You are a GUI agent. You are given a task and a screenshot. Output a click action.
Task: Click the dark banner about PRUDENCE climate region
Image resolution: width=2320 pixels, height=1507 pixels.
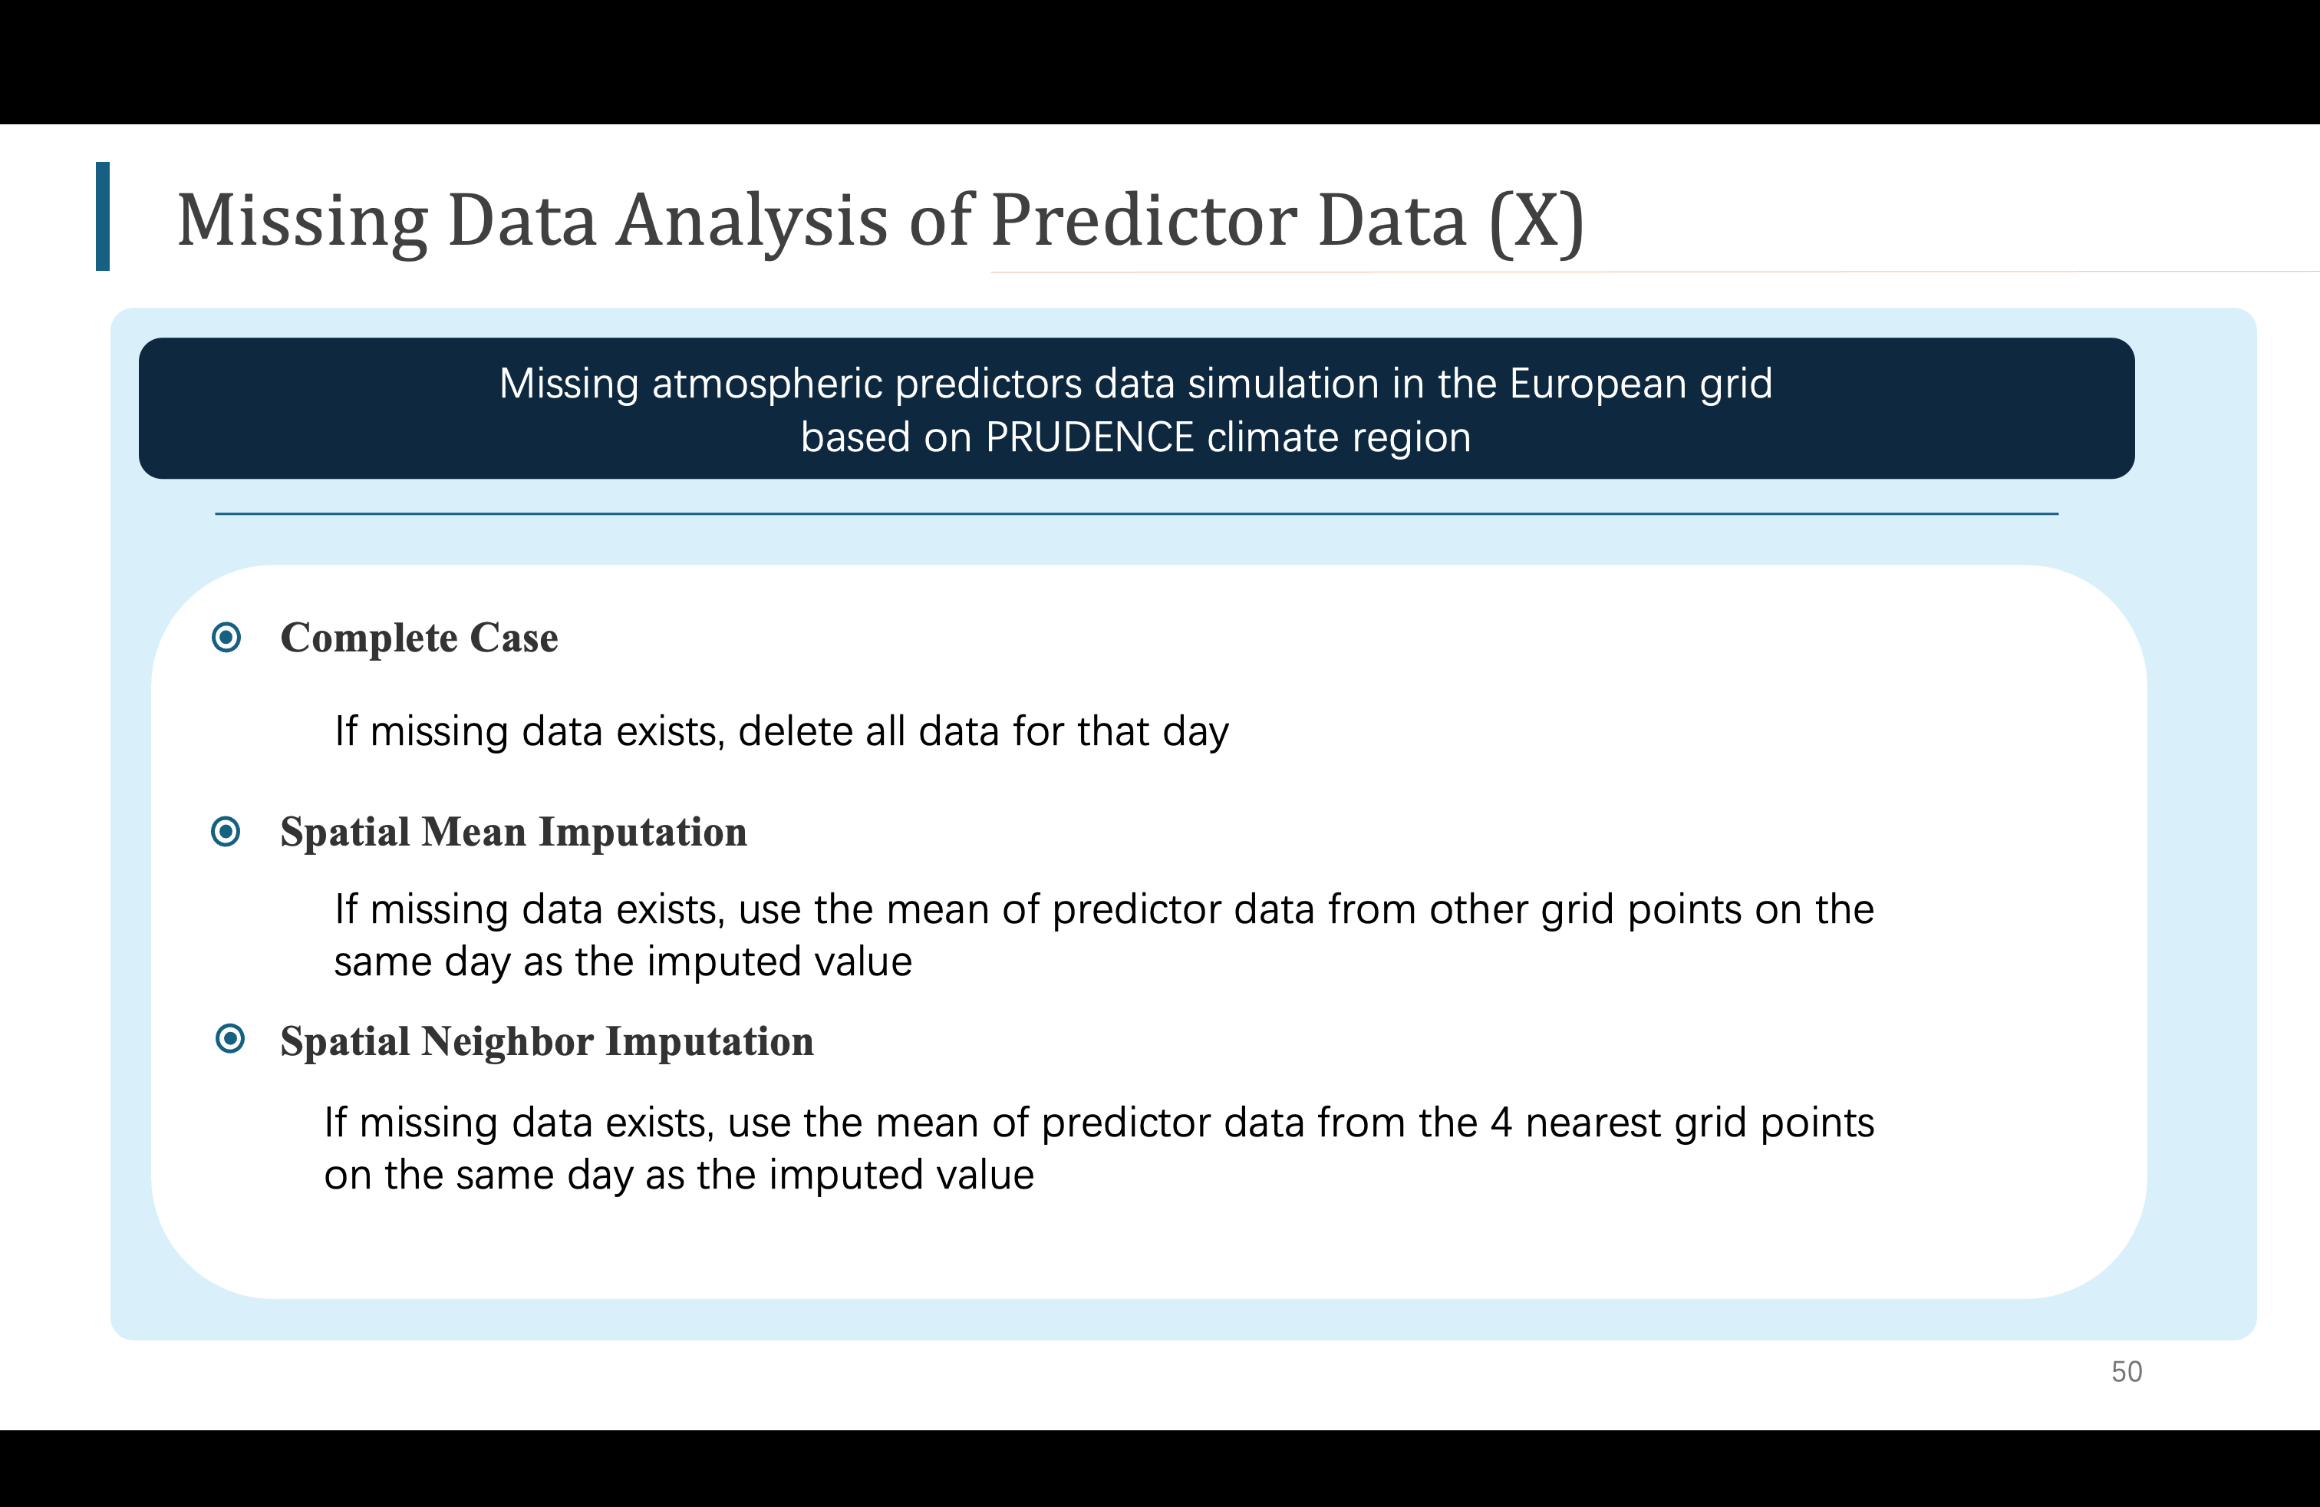click(x=1135, y=408)
